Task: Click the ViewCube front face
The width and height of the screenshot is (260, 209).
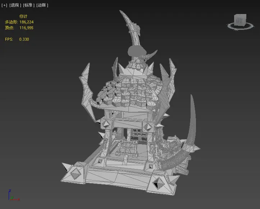Action: pos(239,20)
